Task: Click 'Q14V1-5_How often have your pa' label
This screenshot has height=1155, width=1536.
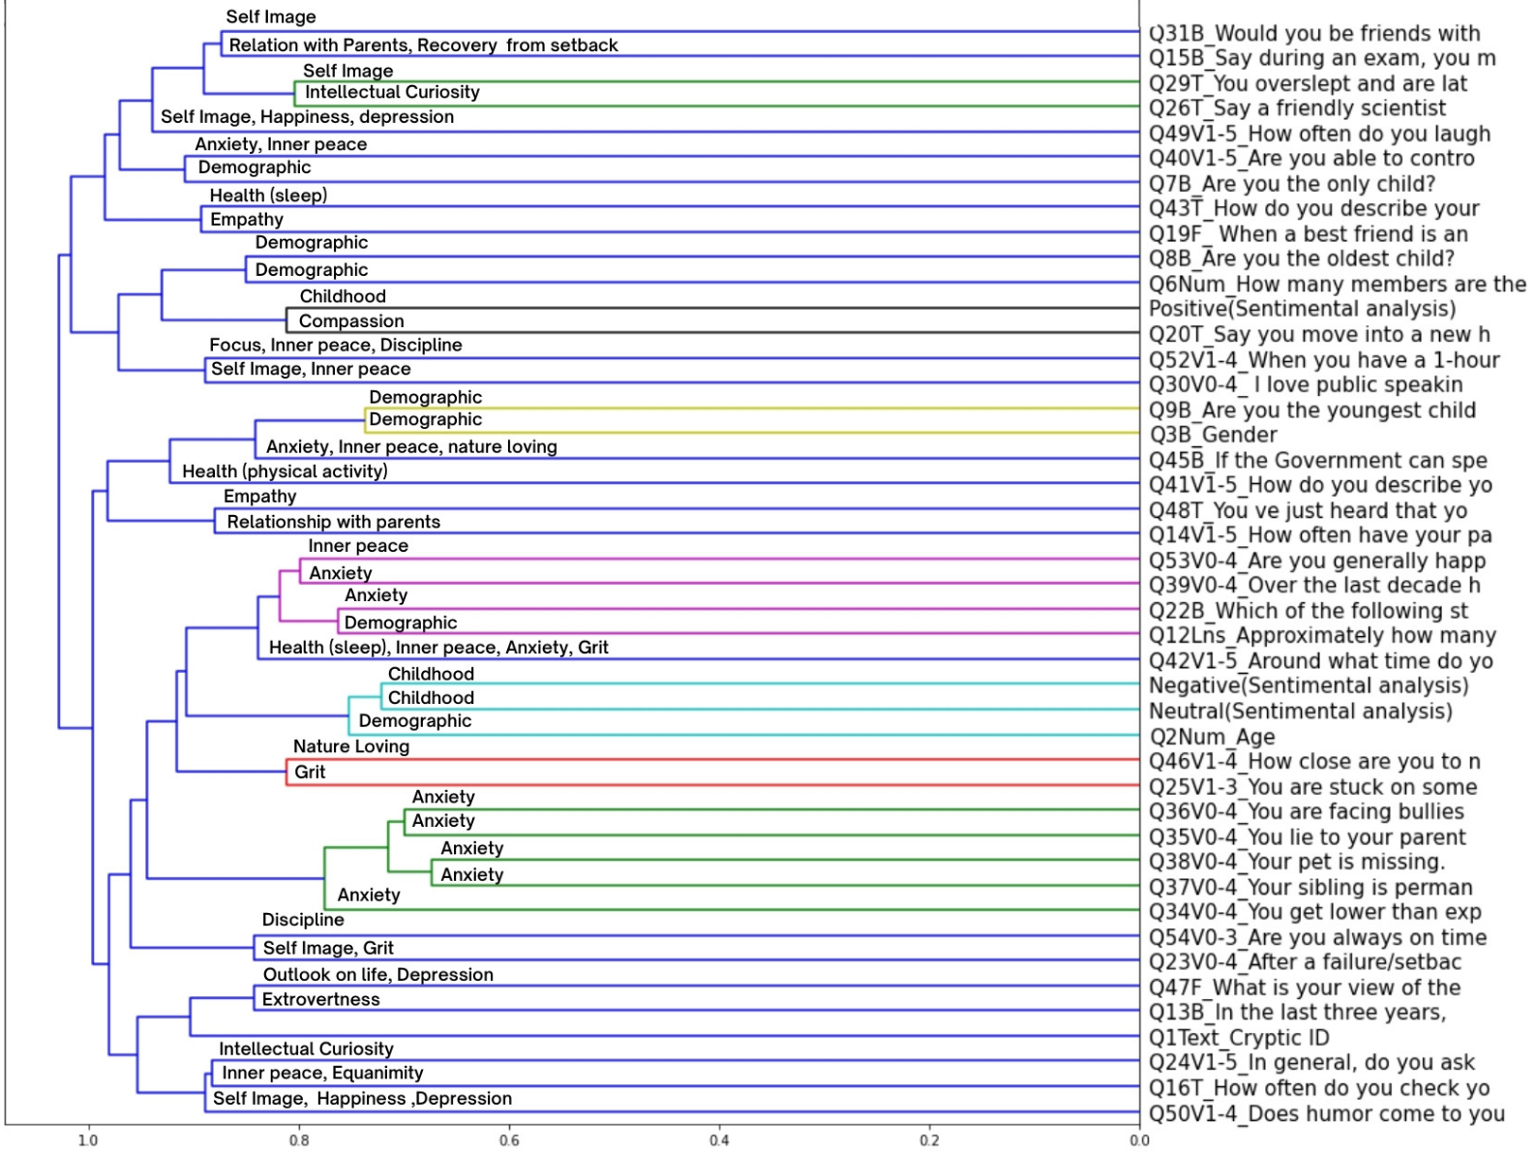Action: (1320, 535)
